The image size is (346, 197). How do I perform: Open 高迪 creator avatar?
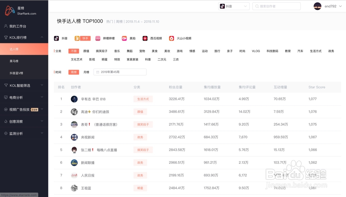[x=74, y=112]
